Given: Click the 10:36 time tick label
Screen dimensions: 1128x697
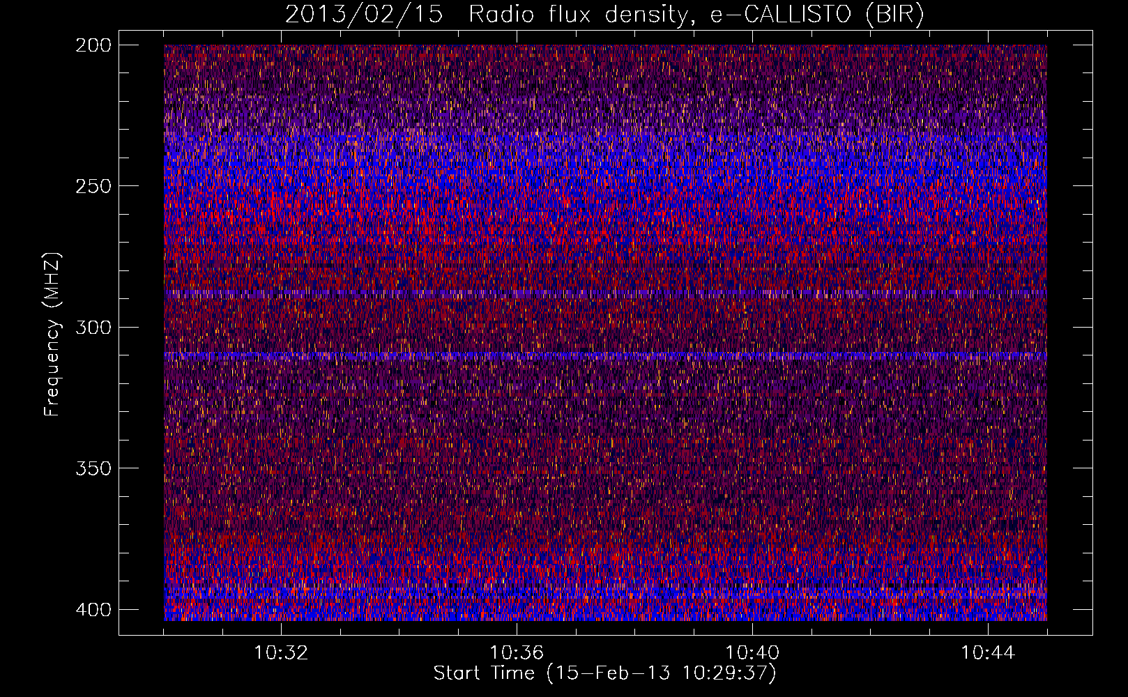Looking at the screenshot, I should 517,653.
